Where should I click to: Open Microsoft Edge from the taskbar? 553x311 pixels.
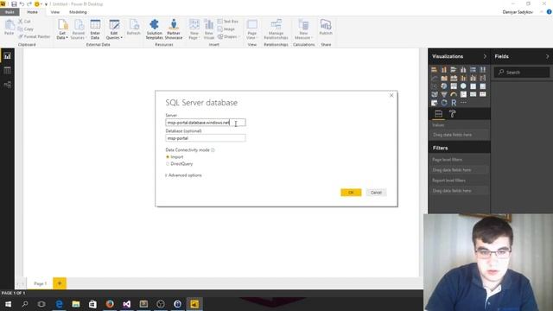pyautogui.click(x=60, y=304)
